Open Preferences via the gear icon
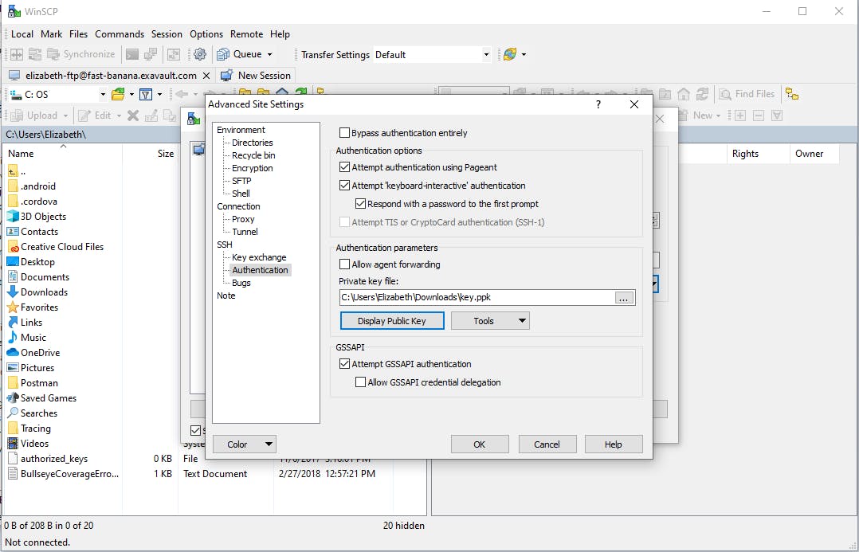Screen dimensions: 859x552 pos(198,54)
